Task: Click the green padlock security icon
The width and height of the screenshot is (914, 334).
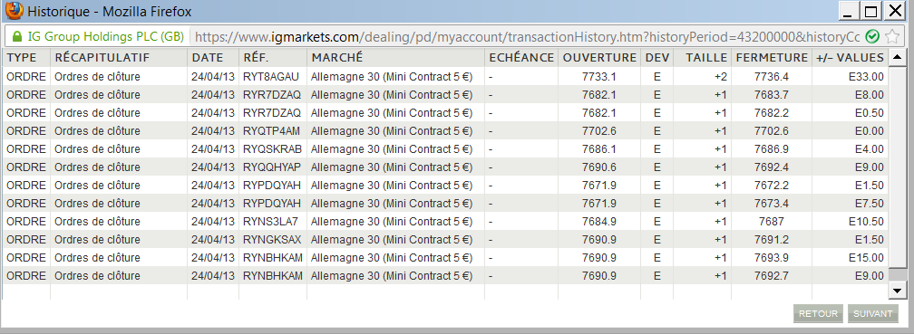Action: pyautogui.click(x=17, y=36)
